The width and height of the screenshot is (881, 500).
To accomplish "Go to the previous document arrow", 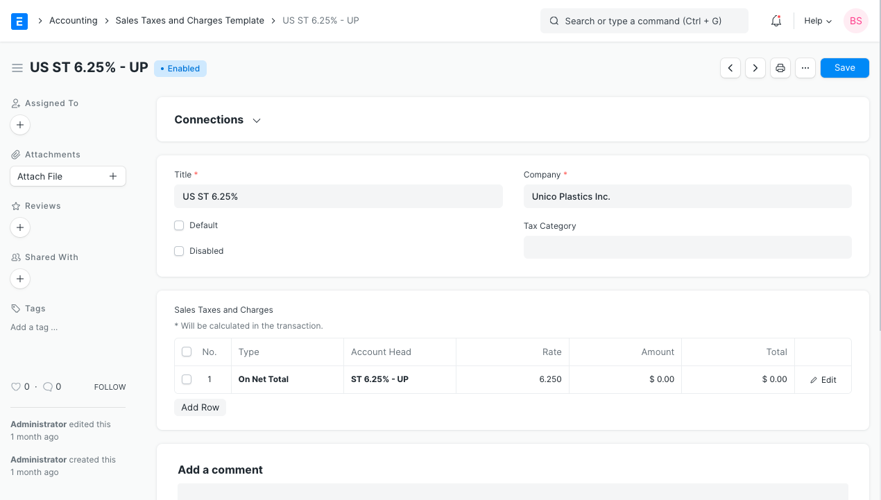I will tap(730, 68).
